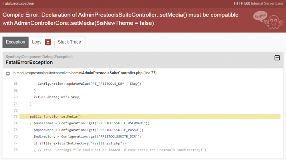Click line 76 PRESTOOLSSUITE_DIR code
286x160 pixels.
pos(88,137)
